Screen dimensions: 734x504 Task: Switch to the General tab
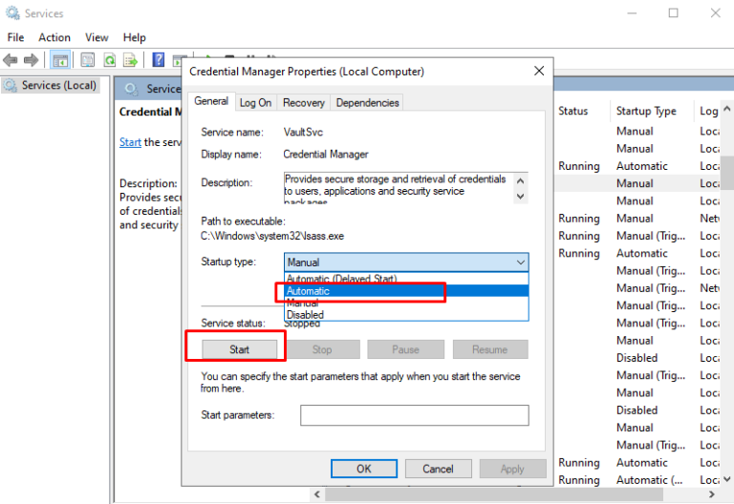tap(211, 101)
